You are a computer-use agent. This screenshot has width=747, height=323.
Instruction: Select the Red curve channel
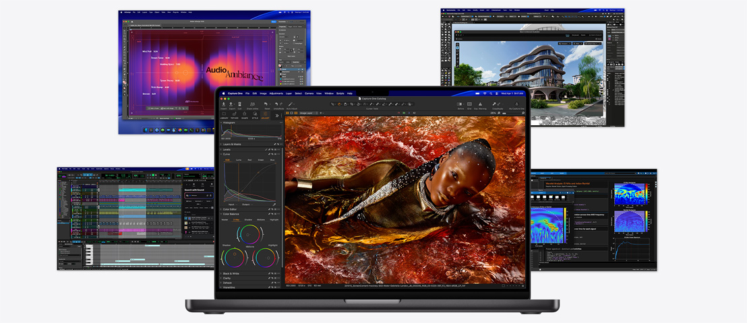[x=249, y=160]
